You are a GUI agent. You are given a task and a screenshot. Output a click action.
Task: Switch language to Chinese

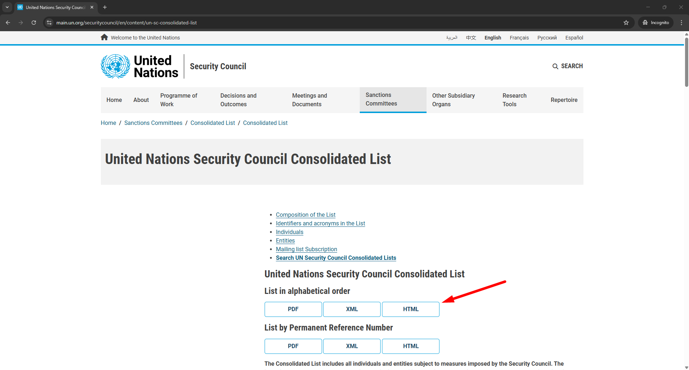click(x=471, y=38)
